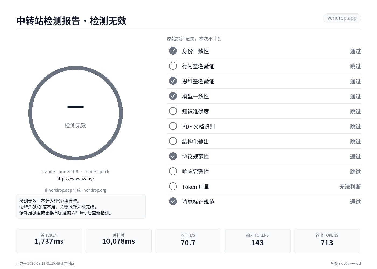This screenshot has height=269, width=377.
Task: Click the veridrop.app badge at top right
Action: point(342,18)
